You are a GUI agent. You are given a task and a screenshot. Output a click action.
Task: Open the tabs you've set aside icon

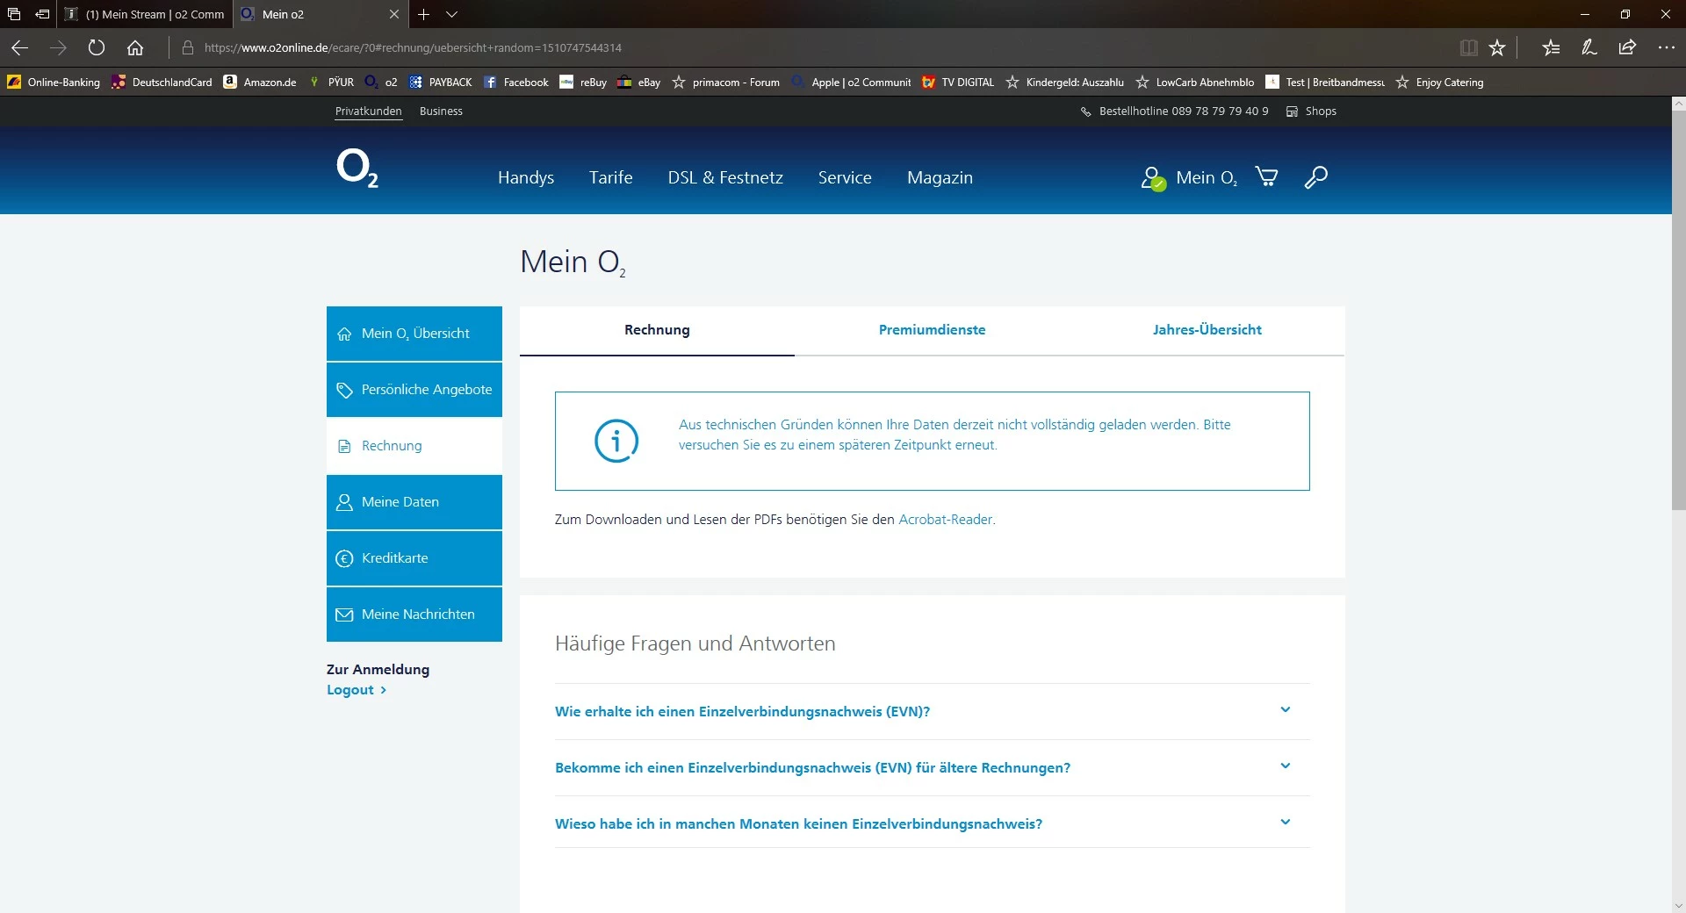pyautogui.click(x=14, y=14)
